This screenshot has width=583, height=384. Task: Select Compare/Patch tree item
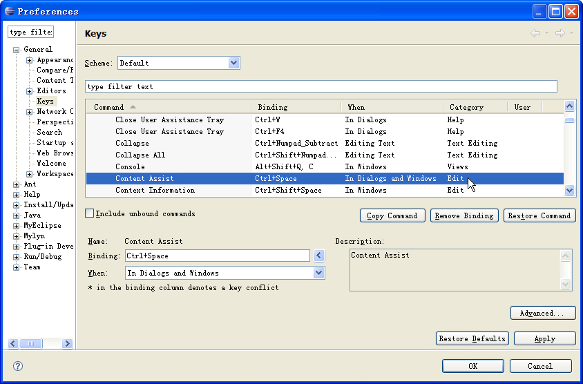coord(55,70)
